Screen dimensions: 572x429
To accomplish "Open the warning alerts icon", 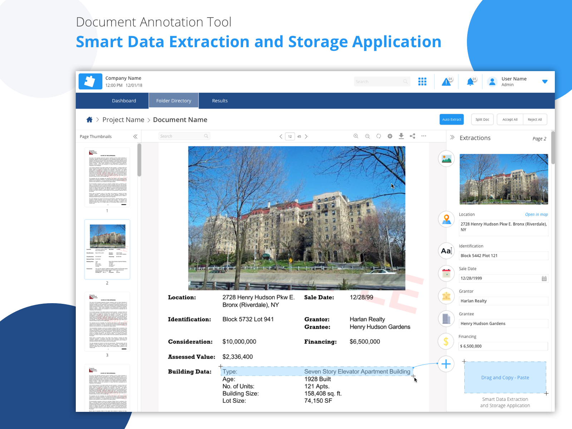I will click(x=447, y=82).
